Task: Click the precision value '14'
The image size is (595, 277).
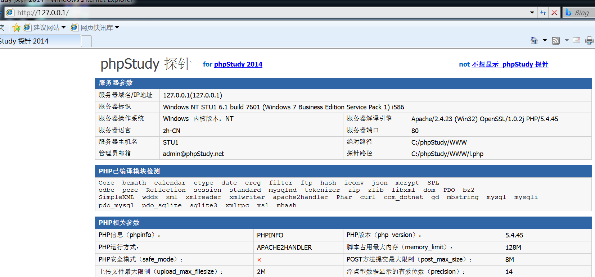Action: coord(509,272)
